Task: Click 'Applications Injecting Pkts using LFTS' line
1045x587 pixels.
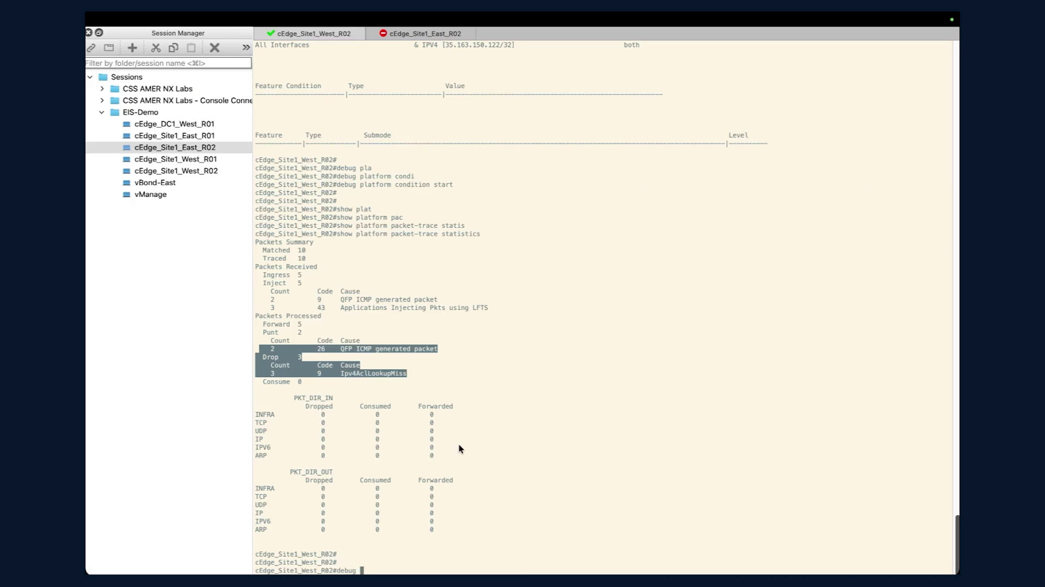Action: click(x=414, y=308)
